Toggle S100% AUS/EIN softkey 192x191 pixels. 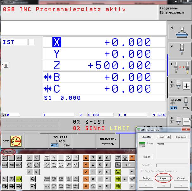(180, 104)
